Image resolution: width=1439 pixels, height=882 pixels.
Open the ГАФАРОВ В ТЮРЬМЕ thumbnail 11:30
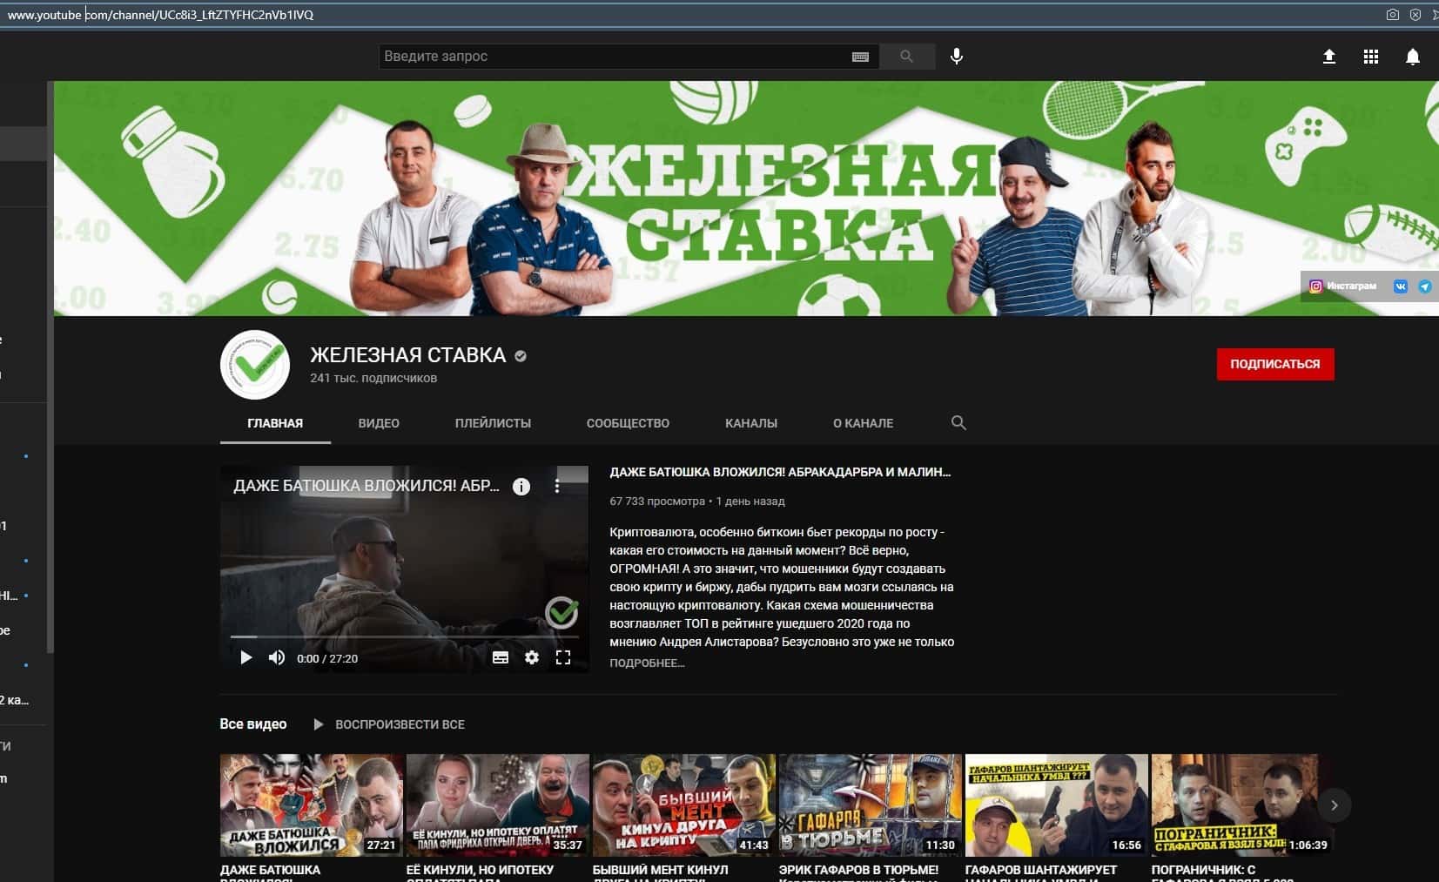pos(871,805)
